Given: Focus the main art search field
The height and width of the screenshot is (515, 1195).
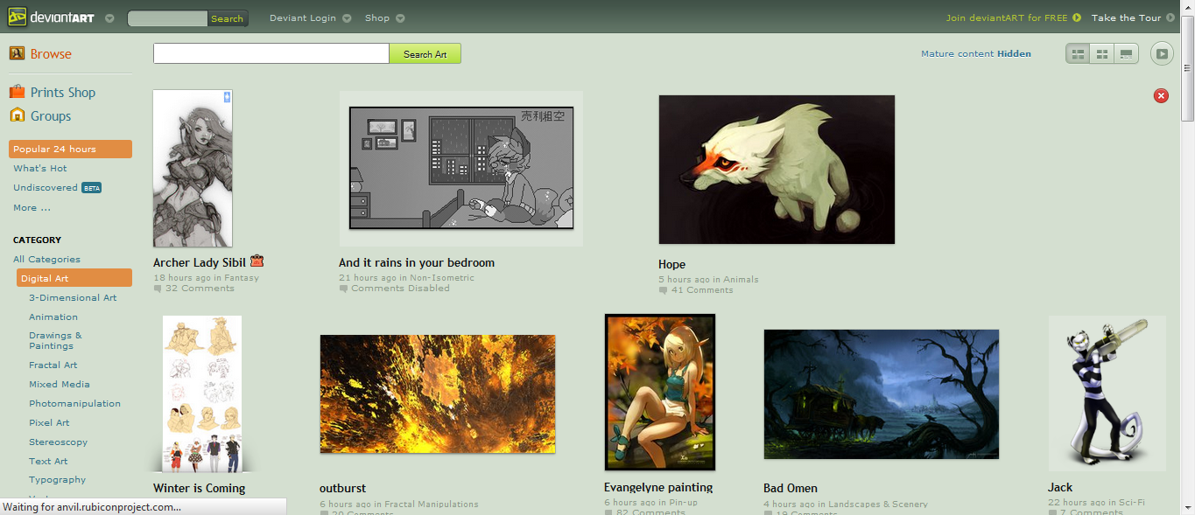Looking at the screenshot, I should pos(271,54).
